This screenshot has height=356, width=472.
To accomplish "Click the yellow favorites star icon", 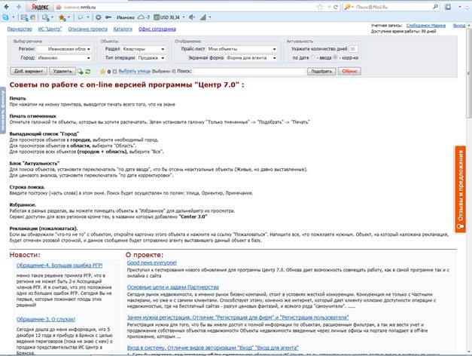I will point(103,72).
